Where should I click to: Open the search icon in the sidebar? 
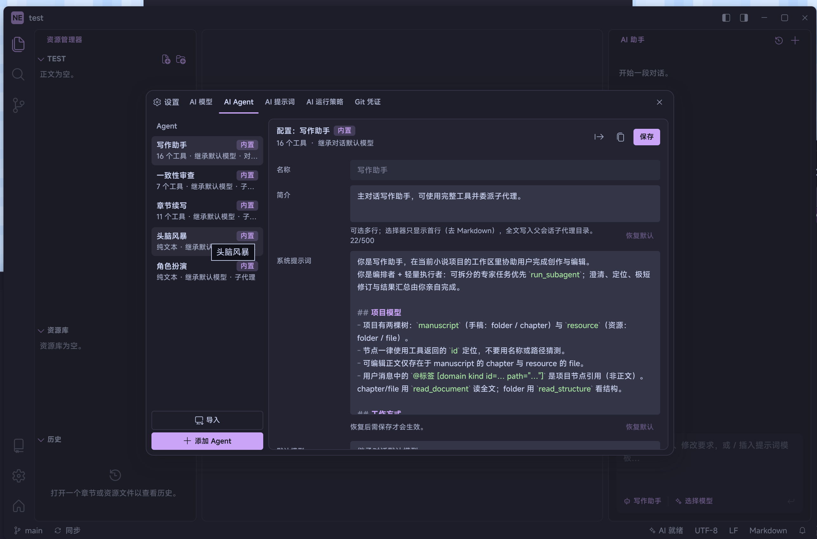pyautogui.click(x=18, y=74)
